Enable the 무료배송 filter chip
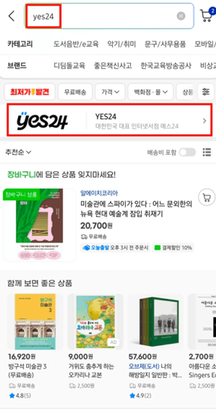Image resolution: width=216 pixels, height=409 pixels. [x=75, y=92]
